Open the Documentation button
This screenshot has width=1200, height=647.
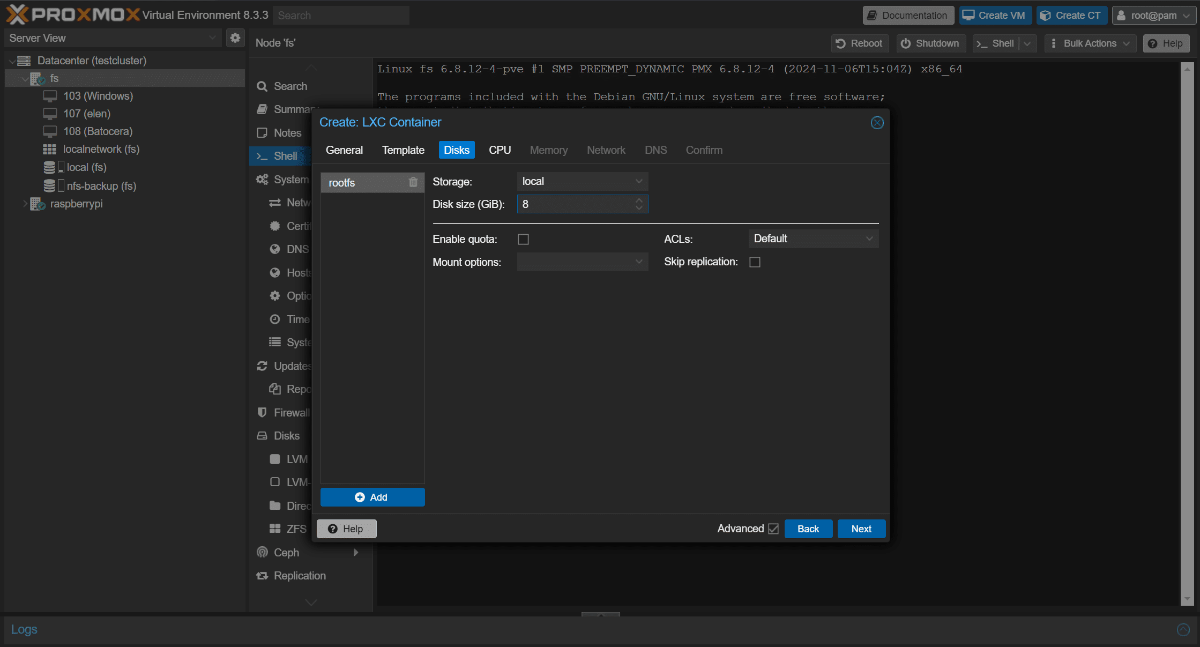click(908, 15)
